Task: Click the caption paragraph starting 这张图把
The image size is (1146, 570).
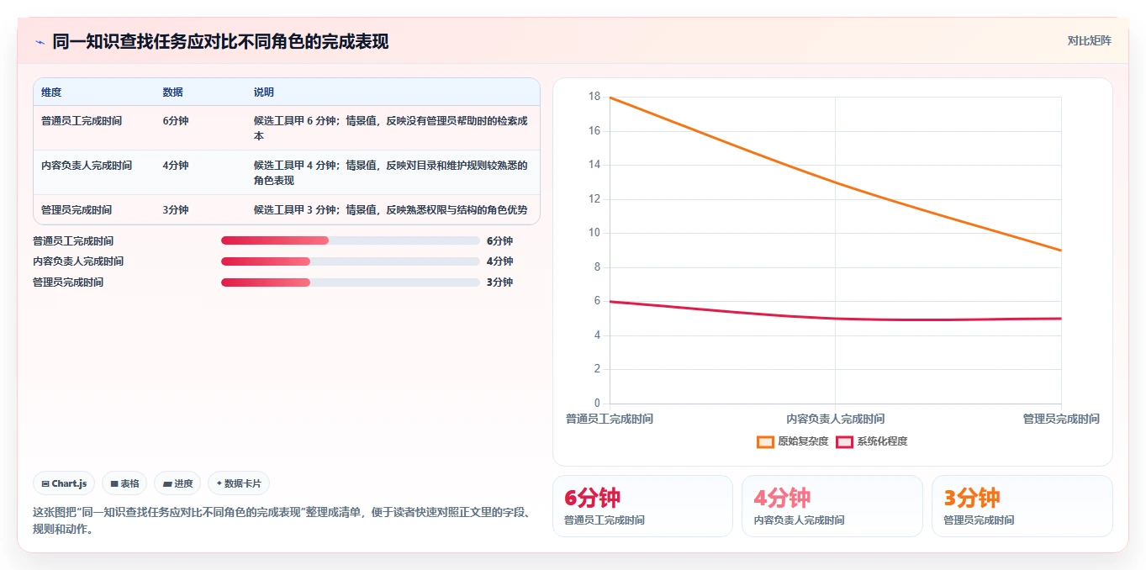Action: click(283, 520)
